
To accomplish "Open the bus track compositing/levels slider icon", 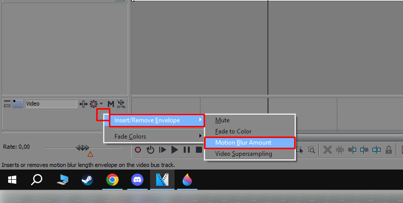I will (x=83, y=104).
